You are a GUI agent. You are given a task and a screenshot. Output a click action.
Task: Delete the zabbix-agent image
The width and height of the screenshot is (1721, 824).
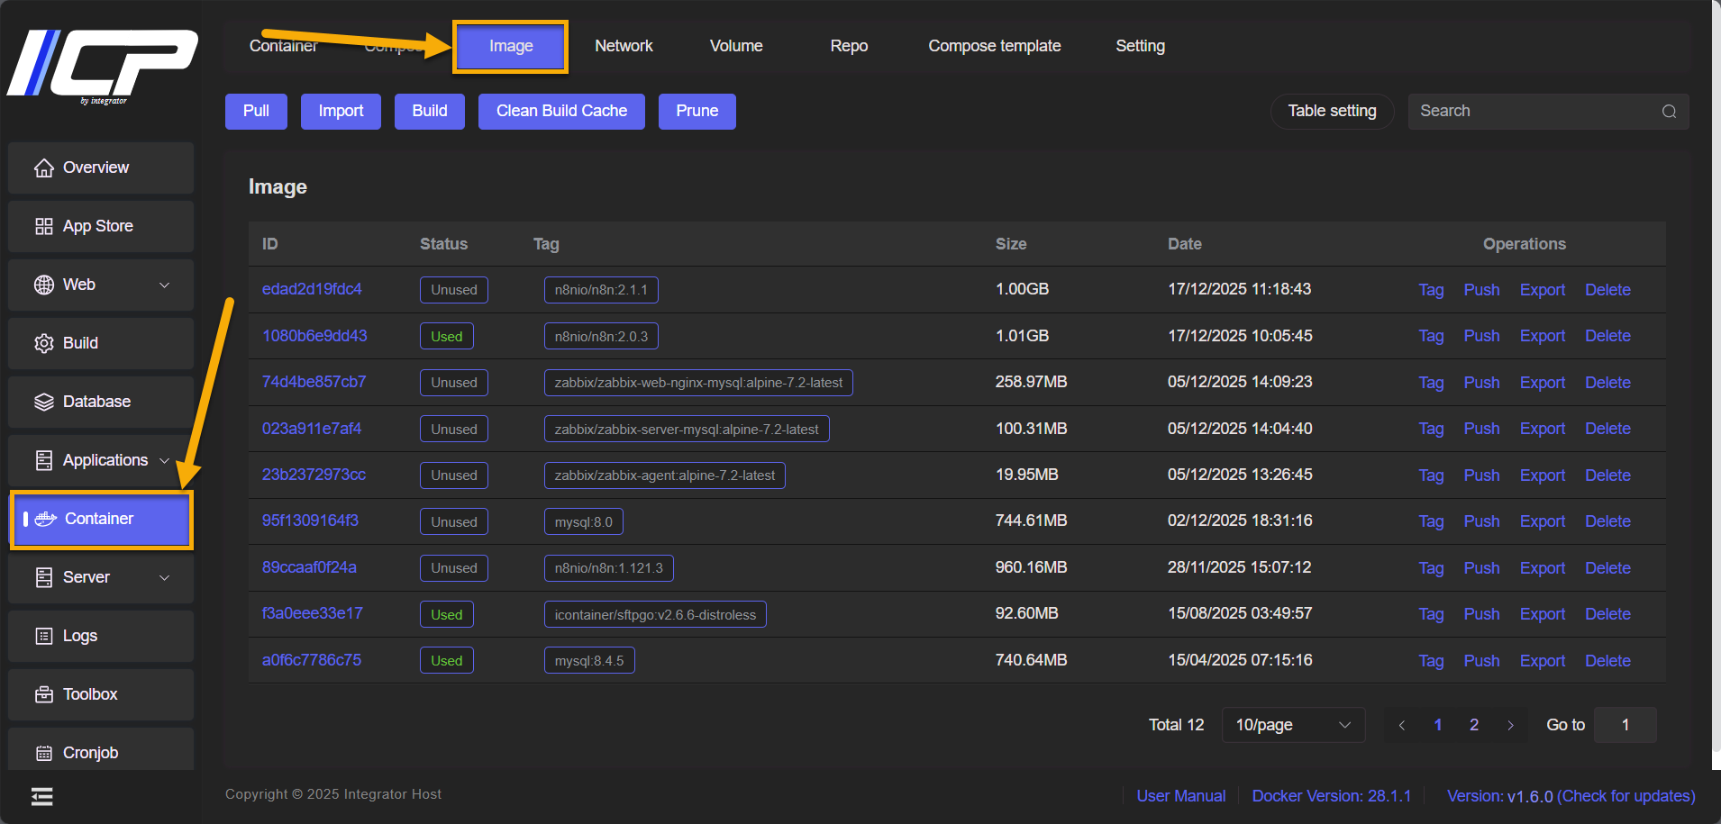[1607, 475]
